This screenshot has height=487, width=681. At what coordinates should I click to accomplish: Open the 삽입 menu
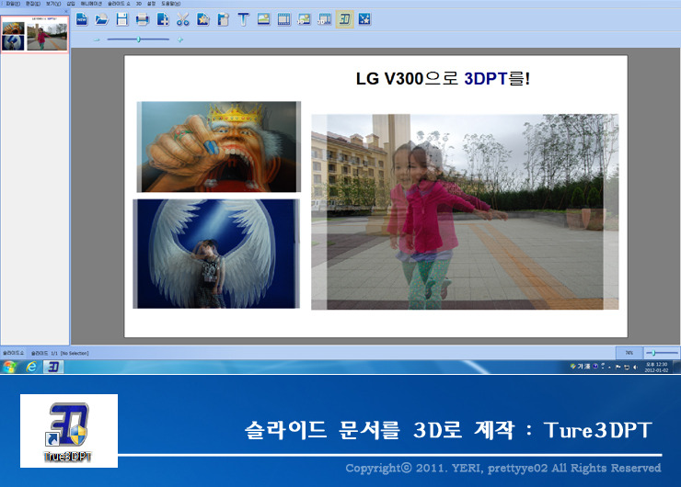71,4
